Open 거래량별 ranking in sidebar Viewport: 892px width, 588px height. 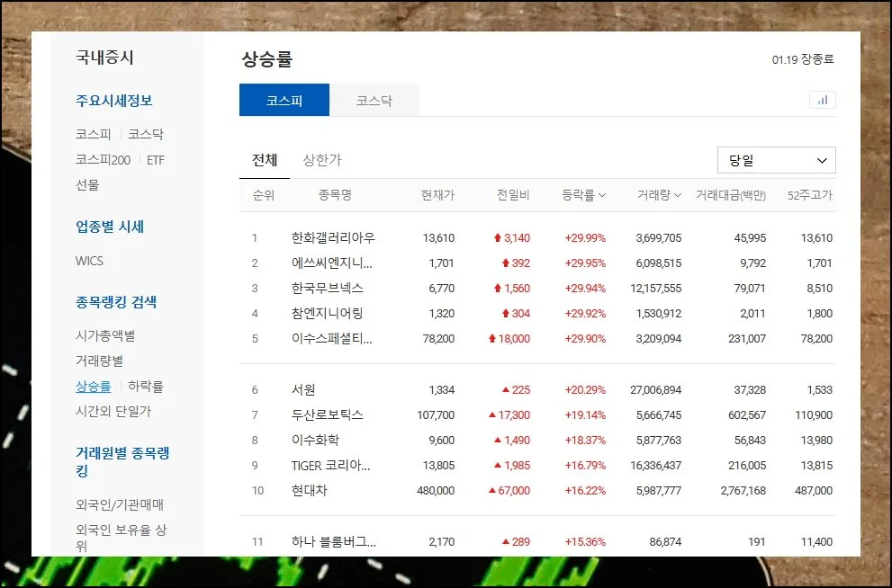(99, 361)
